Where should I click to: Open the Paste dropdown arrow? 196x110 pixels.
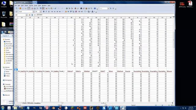tap(53, 8)
